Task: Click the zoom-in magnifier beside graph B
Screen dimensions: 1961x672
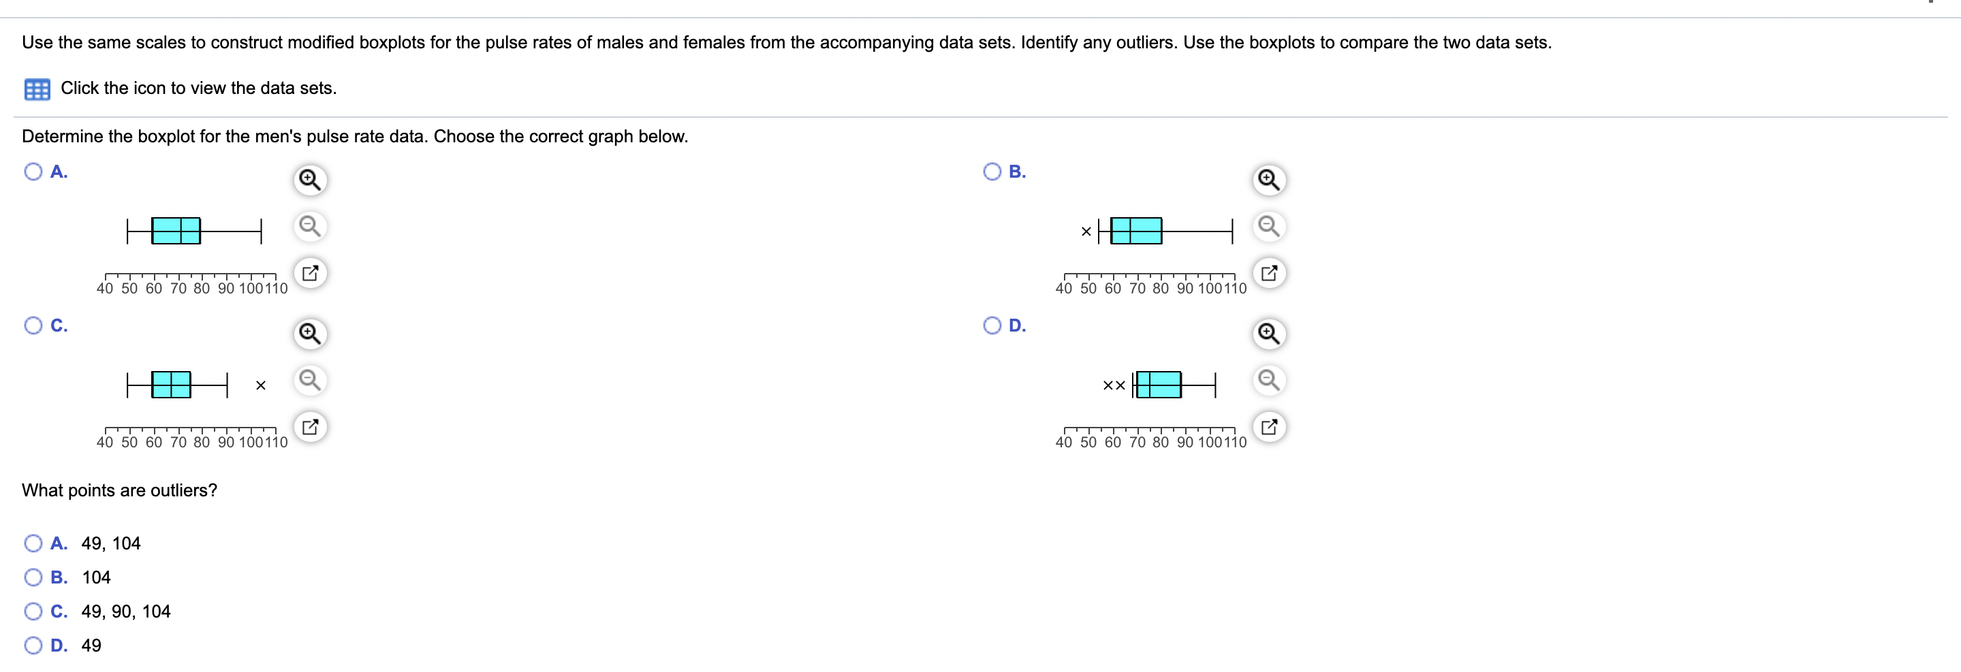Action: pyautogui.click(x=1268, y=180)
